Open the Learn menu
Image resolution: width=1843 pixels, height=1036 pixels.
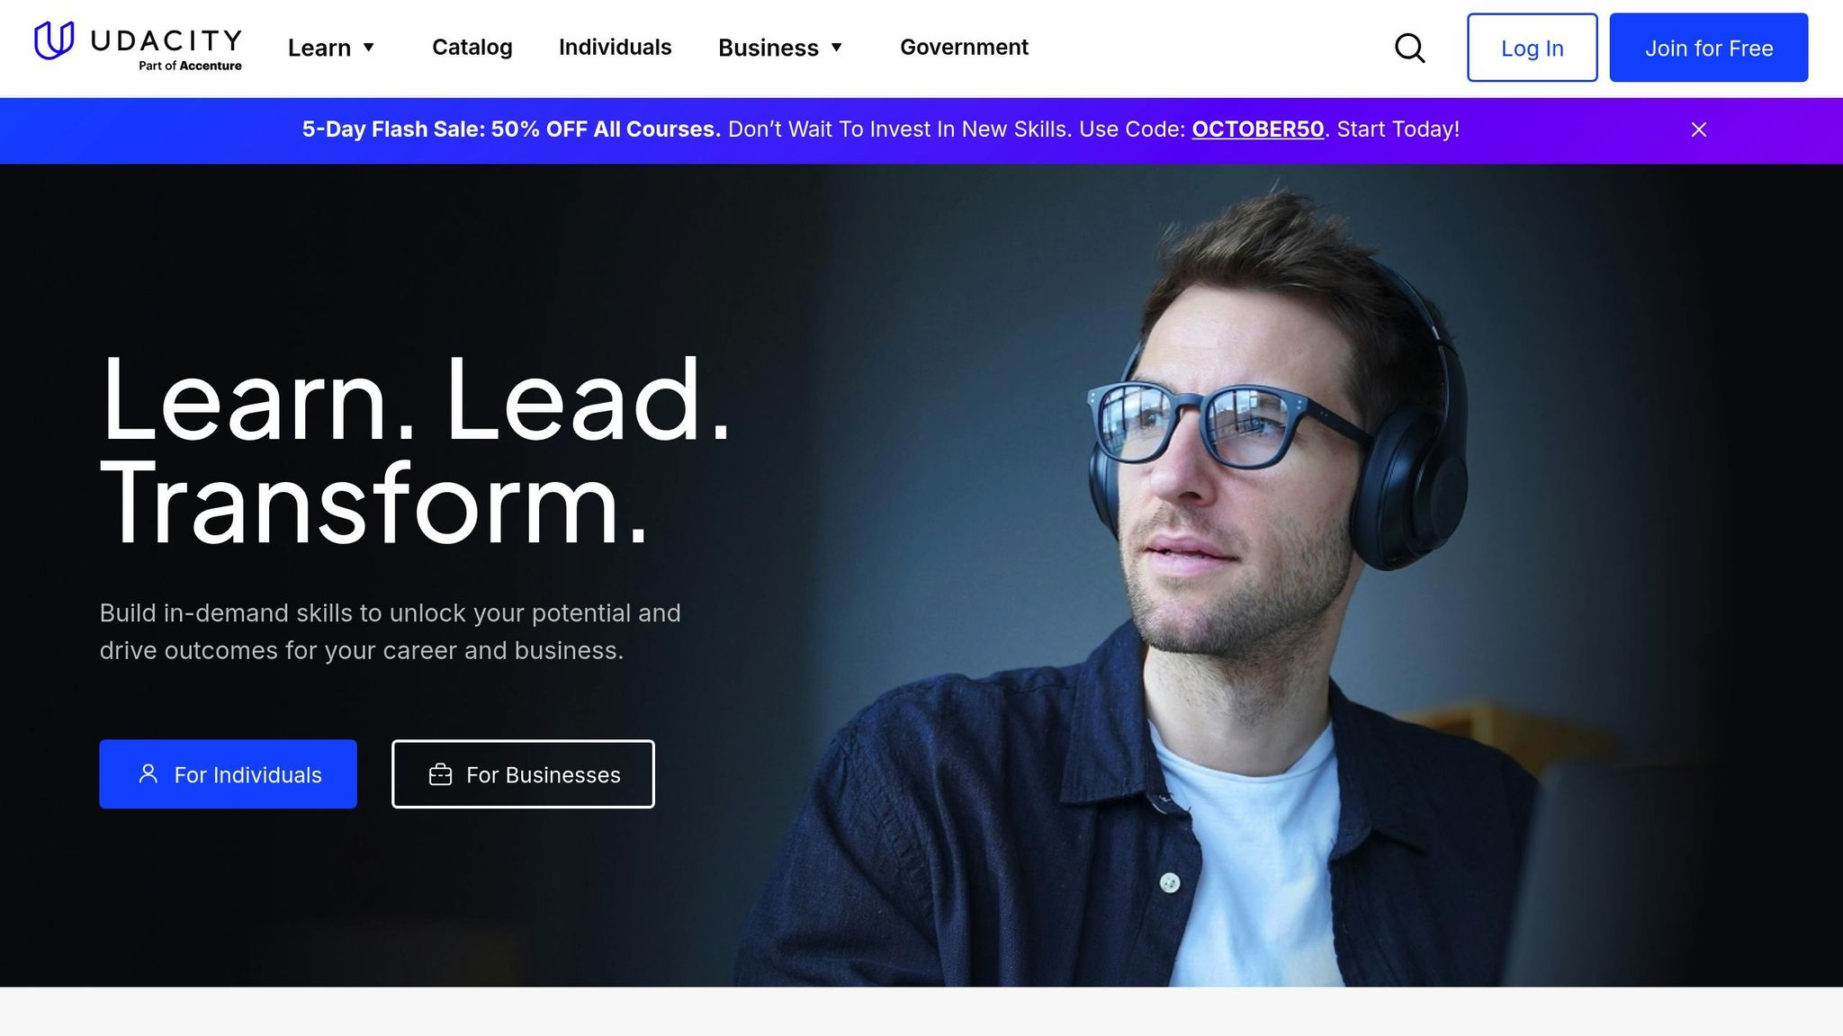pyautogui.click(x=331, y=48)
